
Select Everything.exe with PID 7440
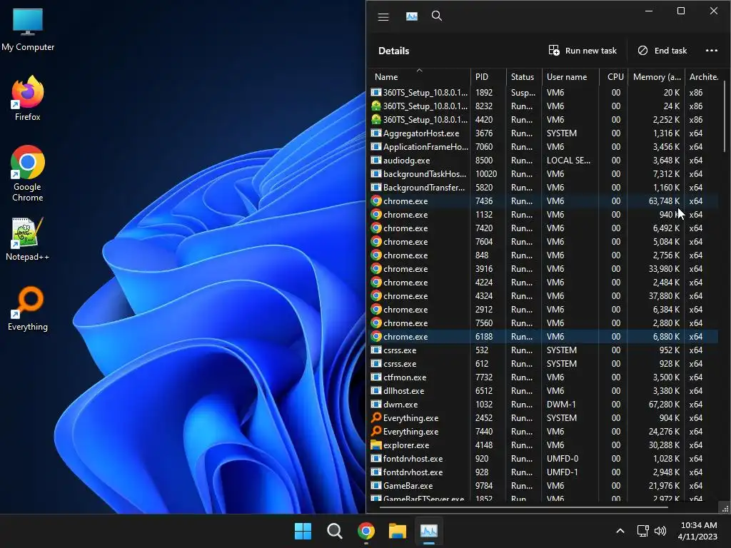point(543,431)
